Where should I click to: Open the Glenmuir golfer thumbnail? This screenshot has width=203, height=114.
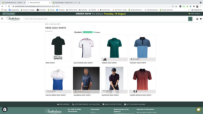[x=114, y=80]
